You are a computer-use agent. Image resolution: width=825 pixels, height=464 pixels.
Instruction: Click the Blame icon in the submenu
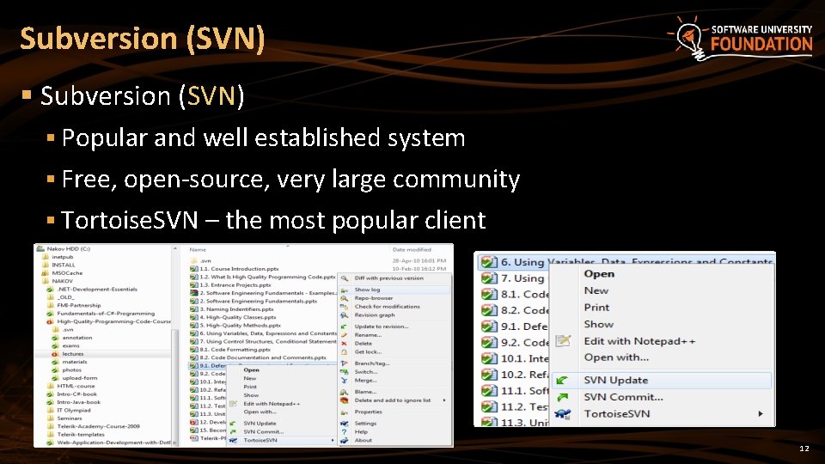(344, 392)
